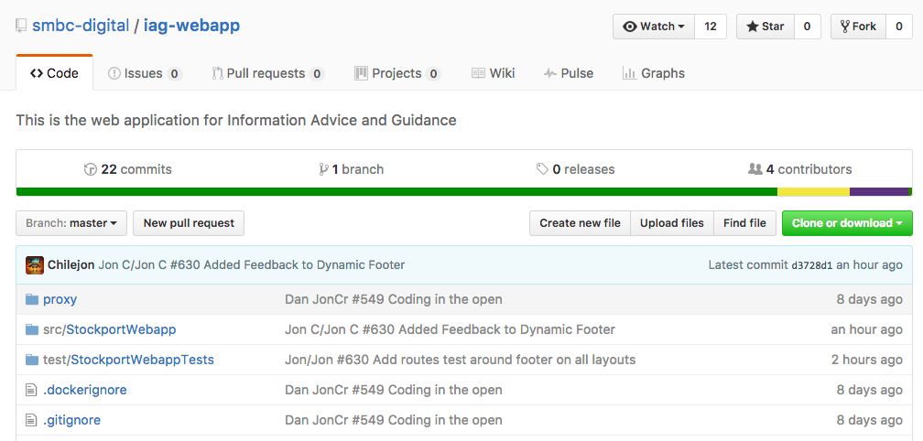Open the latest commit hash d3728d1

point(811,265)
